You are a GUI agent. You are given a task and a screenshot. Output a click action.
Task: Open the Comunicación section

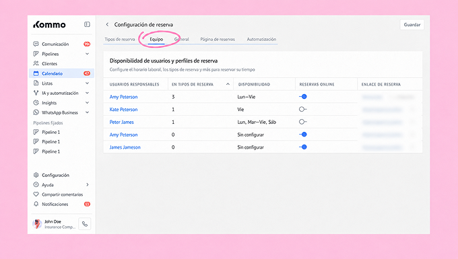tap(55, 44)
